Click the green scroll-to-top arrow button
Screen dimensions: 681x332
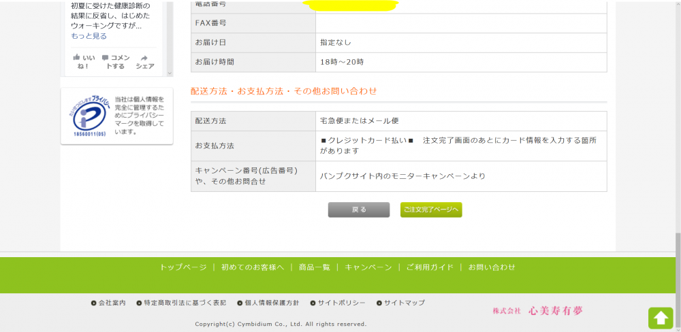coord(660,318)
